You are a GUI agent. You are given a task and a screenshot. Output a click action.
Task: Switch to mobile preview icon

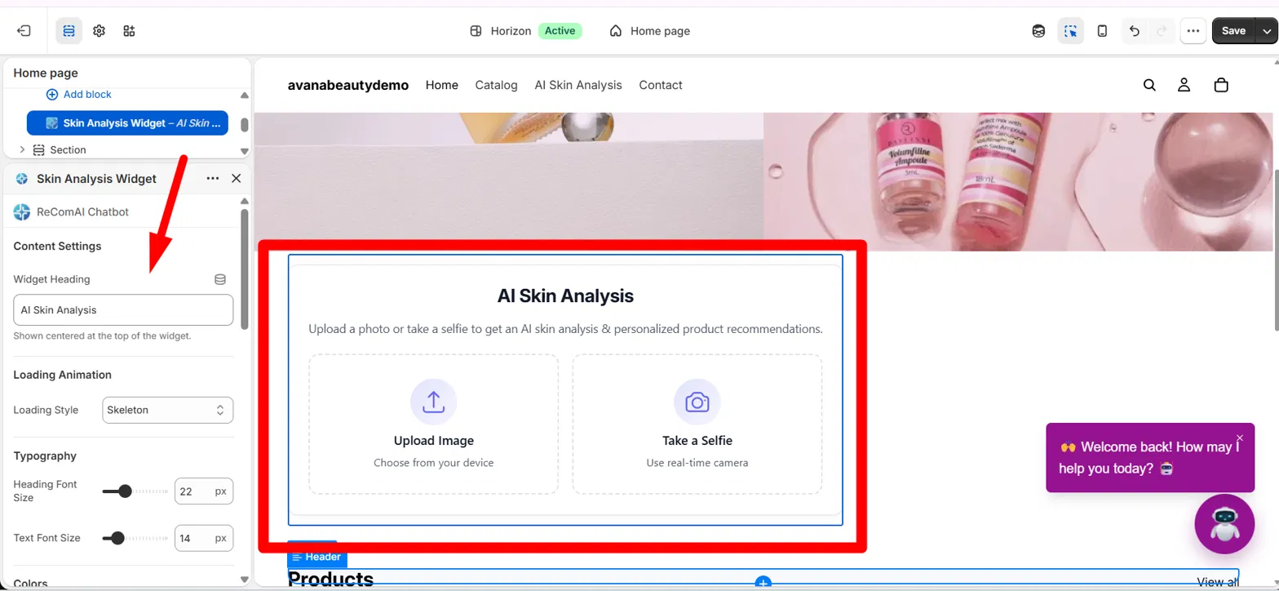[x=1102, y=31]
